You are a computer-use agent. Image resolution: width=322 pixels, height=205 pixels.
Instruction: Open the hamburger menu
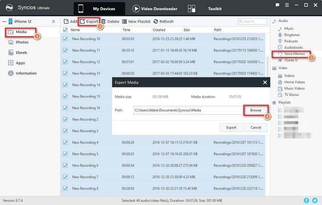pos(287,5)
